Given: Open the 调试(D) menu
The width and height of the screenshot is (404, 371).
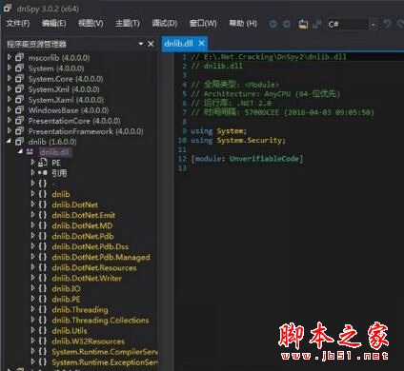Looking at the screenshot, I should pos(165,24).
